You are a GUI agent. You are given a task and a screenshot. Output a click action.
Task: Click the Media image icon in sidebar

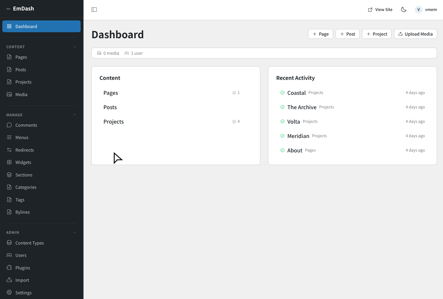click(9, 94)
